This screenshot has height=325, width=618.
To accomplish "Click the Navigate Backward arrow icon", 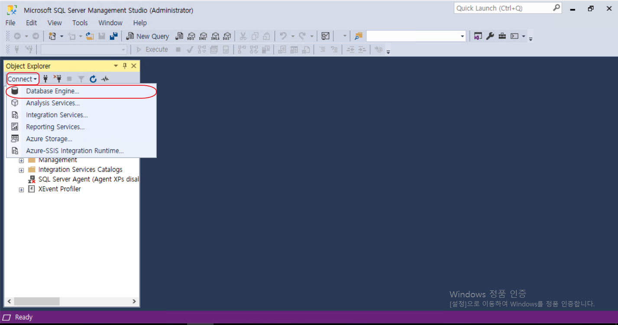I will [17, 36].
